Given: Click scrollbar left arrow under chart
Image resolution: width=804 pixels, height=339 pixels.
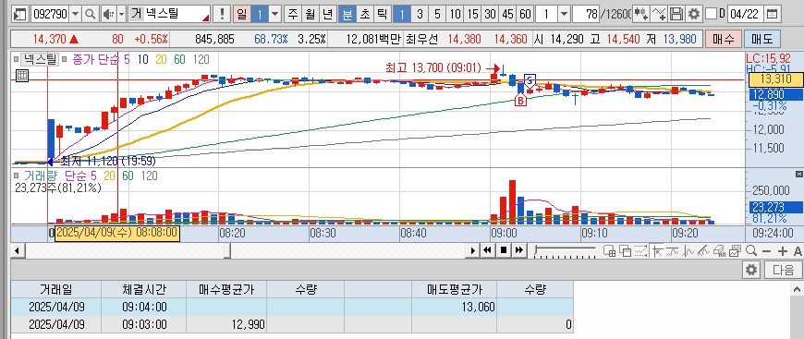Looking at the screenshot, I should click(x=17, y=251).
